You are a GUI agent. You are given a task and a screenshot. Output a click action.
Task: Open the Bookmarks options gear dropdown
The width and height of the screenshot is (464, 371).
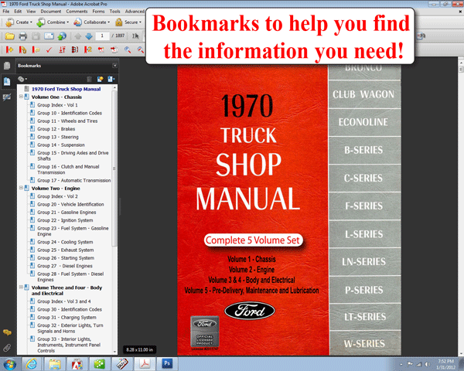pyautogui.click(x=22, y=79)
